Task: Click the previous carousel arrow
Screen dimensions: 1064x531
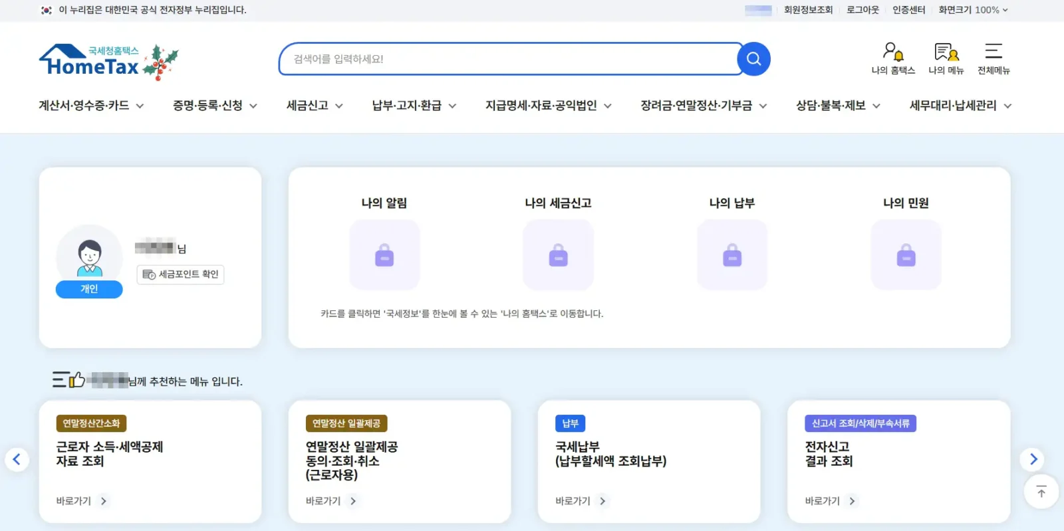Action: coord(17,459)
